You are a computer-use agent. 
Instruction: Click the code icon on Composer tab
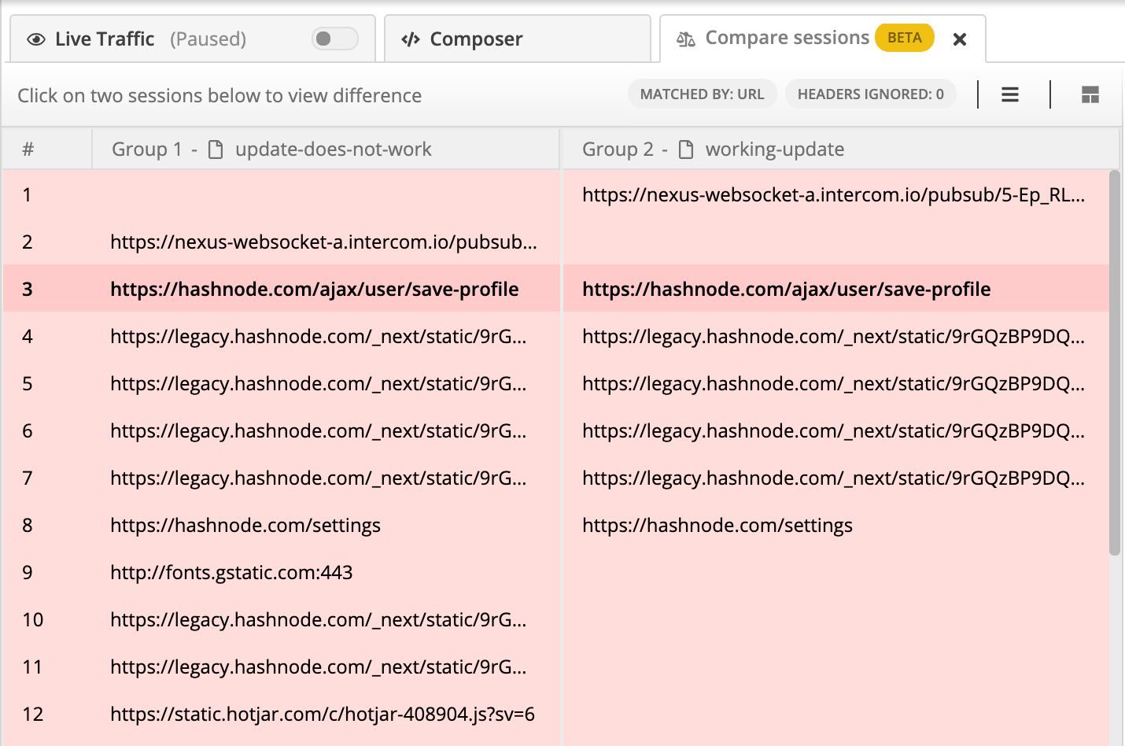point(411,39)
